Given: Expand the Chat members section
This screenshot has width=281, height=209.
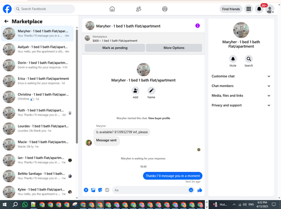Looking at the screenshot, I should click(241, 86).
